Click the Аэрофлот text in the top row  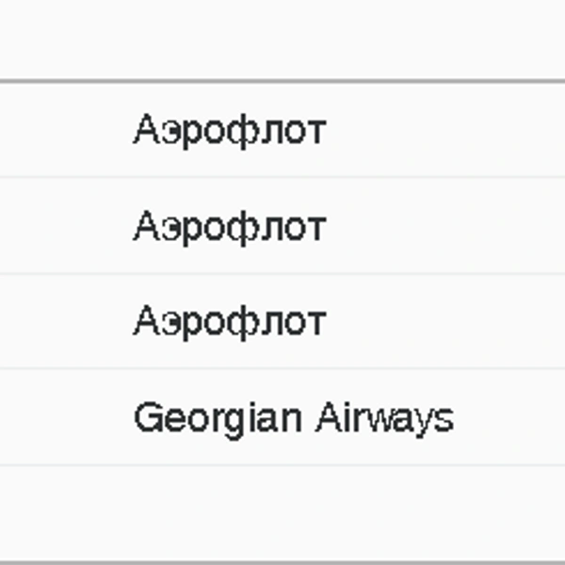(230, 131)
